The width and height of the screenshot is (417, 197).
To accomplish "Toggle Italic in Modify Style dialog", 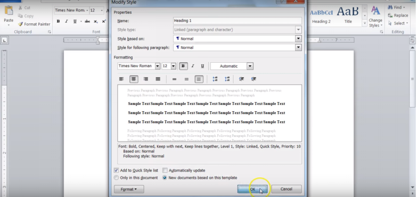I will click(193, 66).
